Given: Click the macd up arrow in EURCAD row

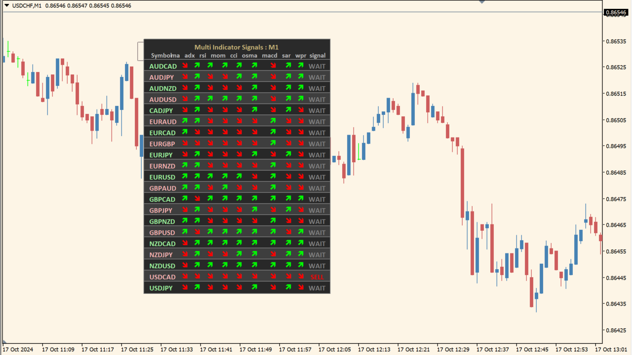Looking at the screenshot, I should pos(273,132).
